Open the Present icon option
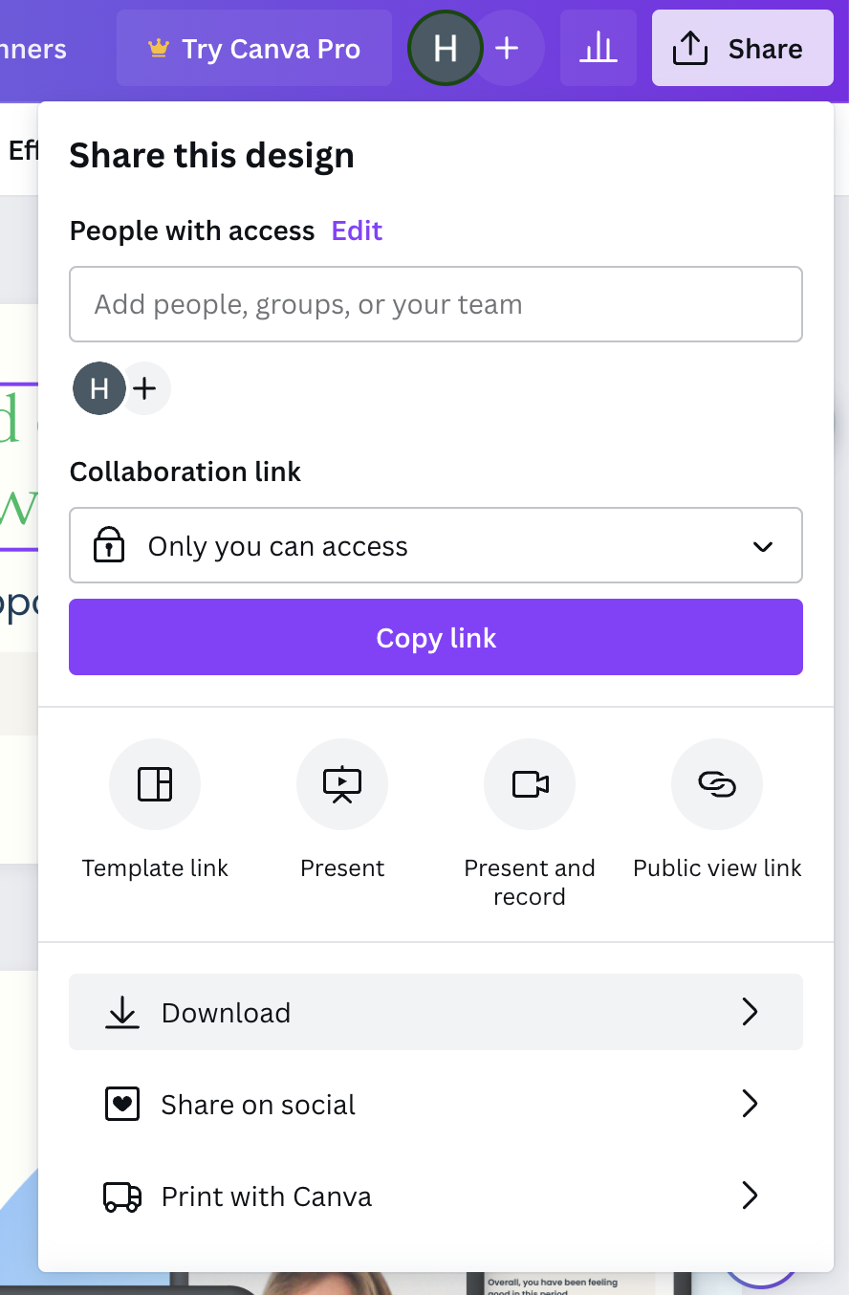The height and width of the screenshot is (1295, 849). pyautogui.click(x=342, y=784)
